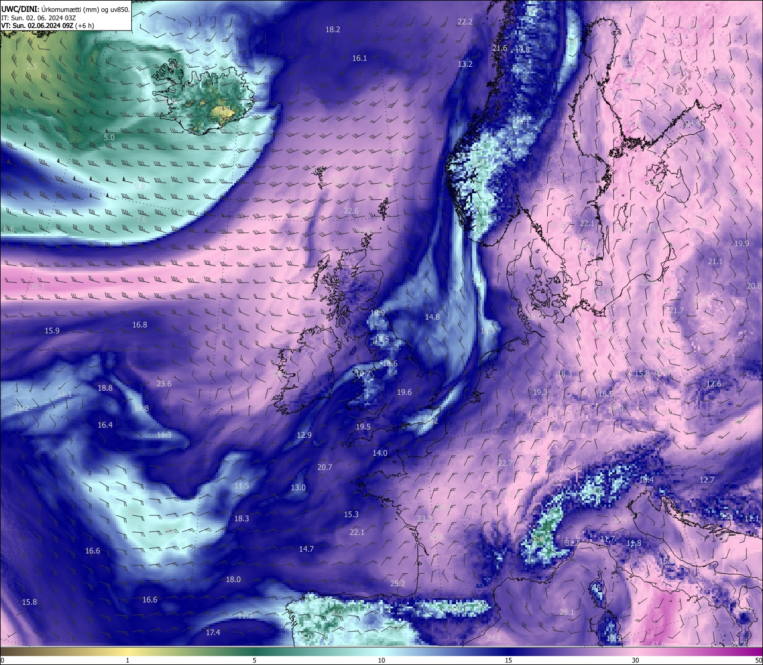Click the 26.1 value label
763x665 pixels.
coord(567,612)
